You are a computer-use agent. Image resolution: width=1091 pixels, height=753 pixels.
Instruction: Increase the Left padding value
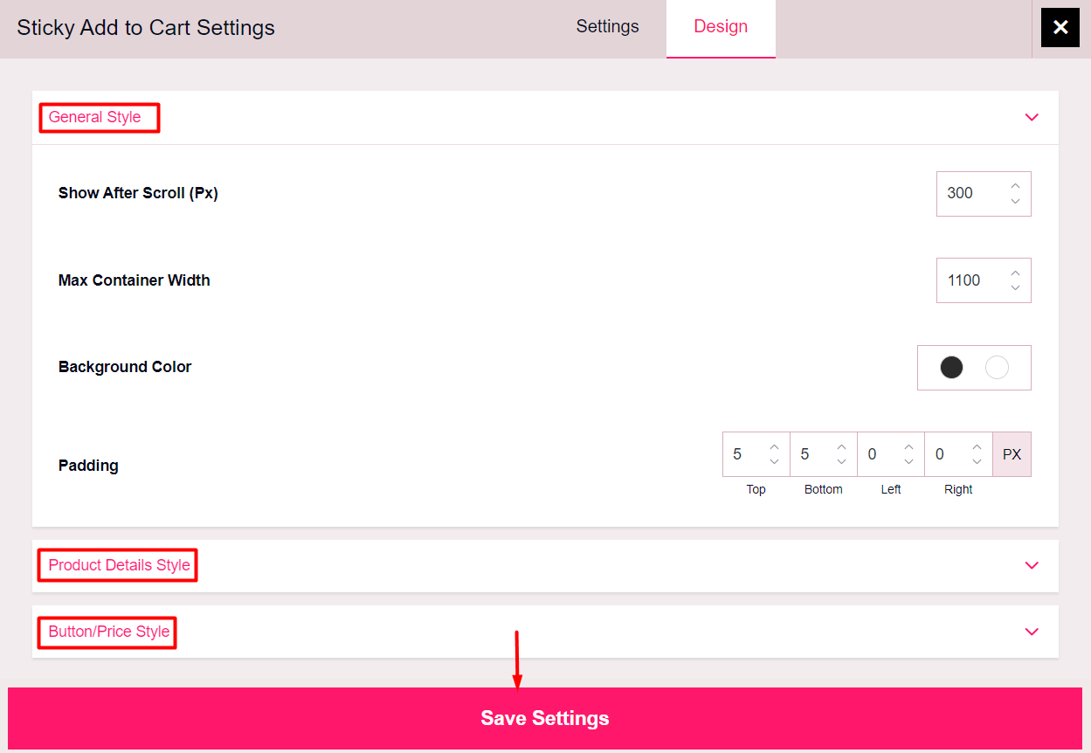click(x=908, y=446)
